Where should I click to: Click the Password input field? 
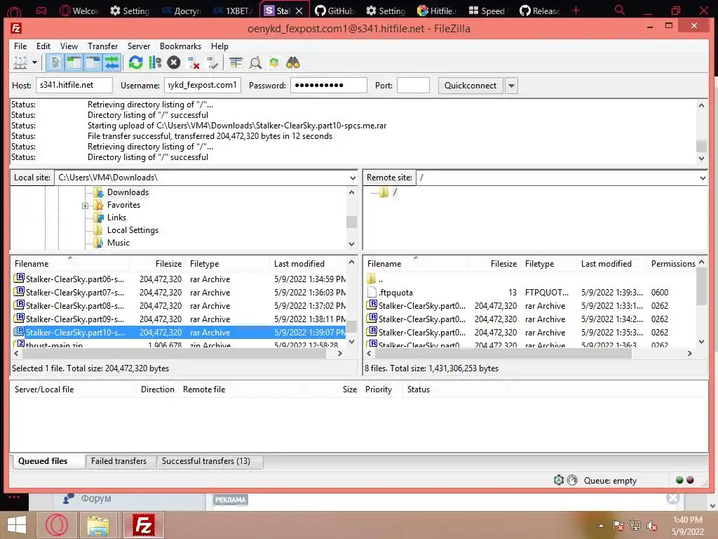[x=329, y=85]
